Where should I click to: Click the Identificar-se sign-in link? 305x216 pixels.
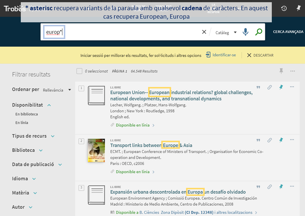point(224,55)
